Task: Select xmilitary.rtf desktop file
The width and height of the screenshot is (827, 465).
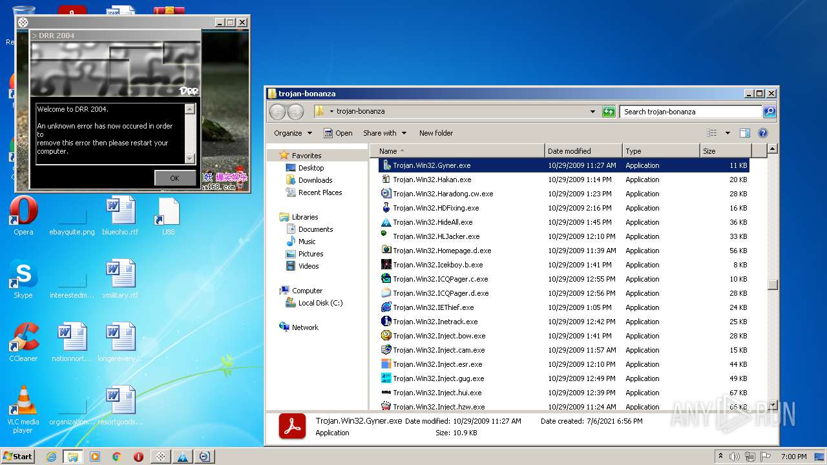Action: pyautogui.click(x=120, y=279)
